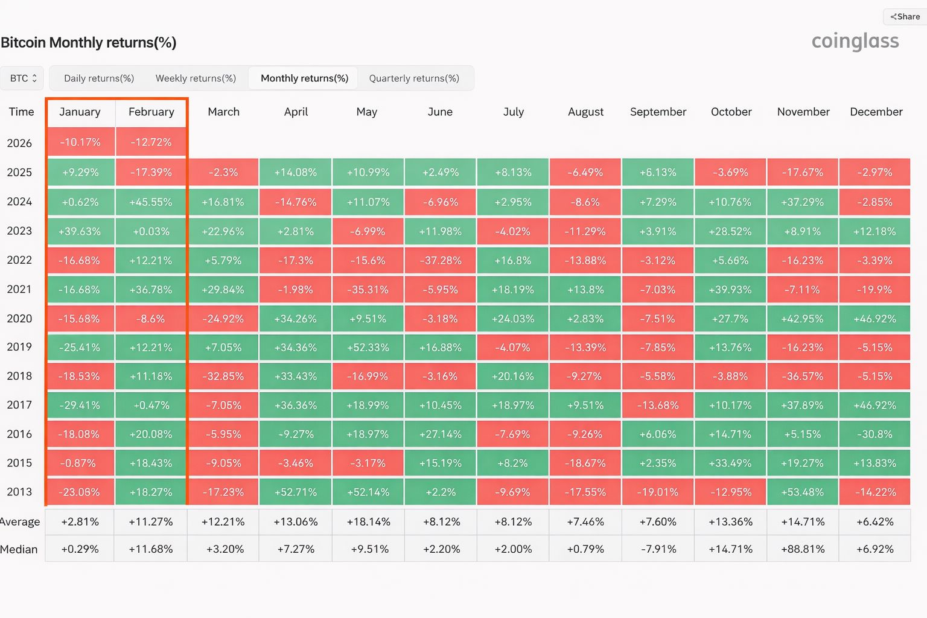Click the 2013 November +53.48% cell
927x618 pixels.
click(803, 492)
